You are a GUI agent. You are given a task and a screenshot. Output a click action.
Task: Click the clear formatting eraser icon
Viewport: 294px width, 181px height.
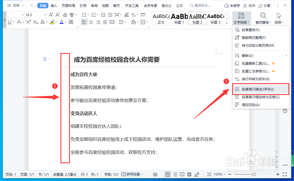pos(65,15)
